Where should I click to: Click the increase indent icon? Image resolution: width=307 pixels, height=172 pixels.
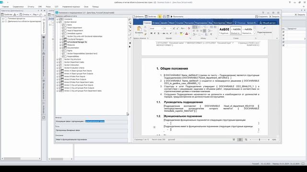(x=215, y=27)
